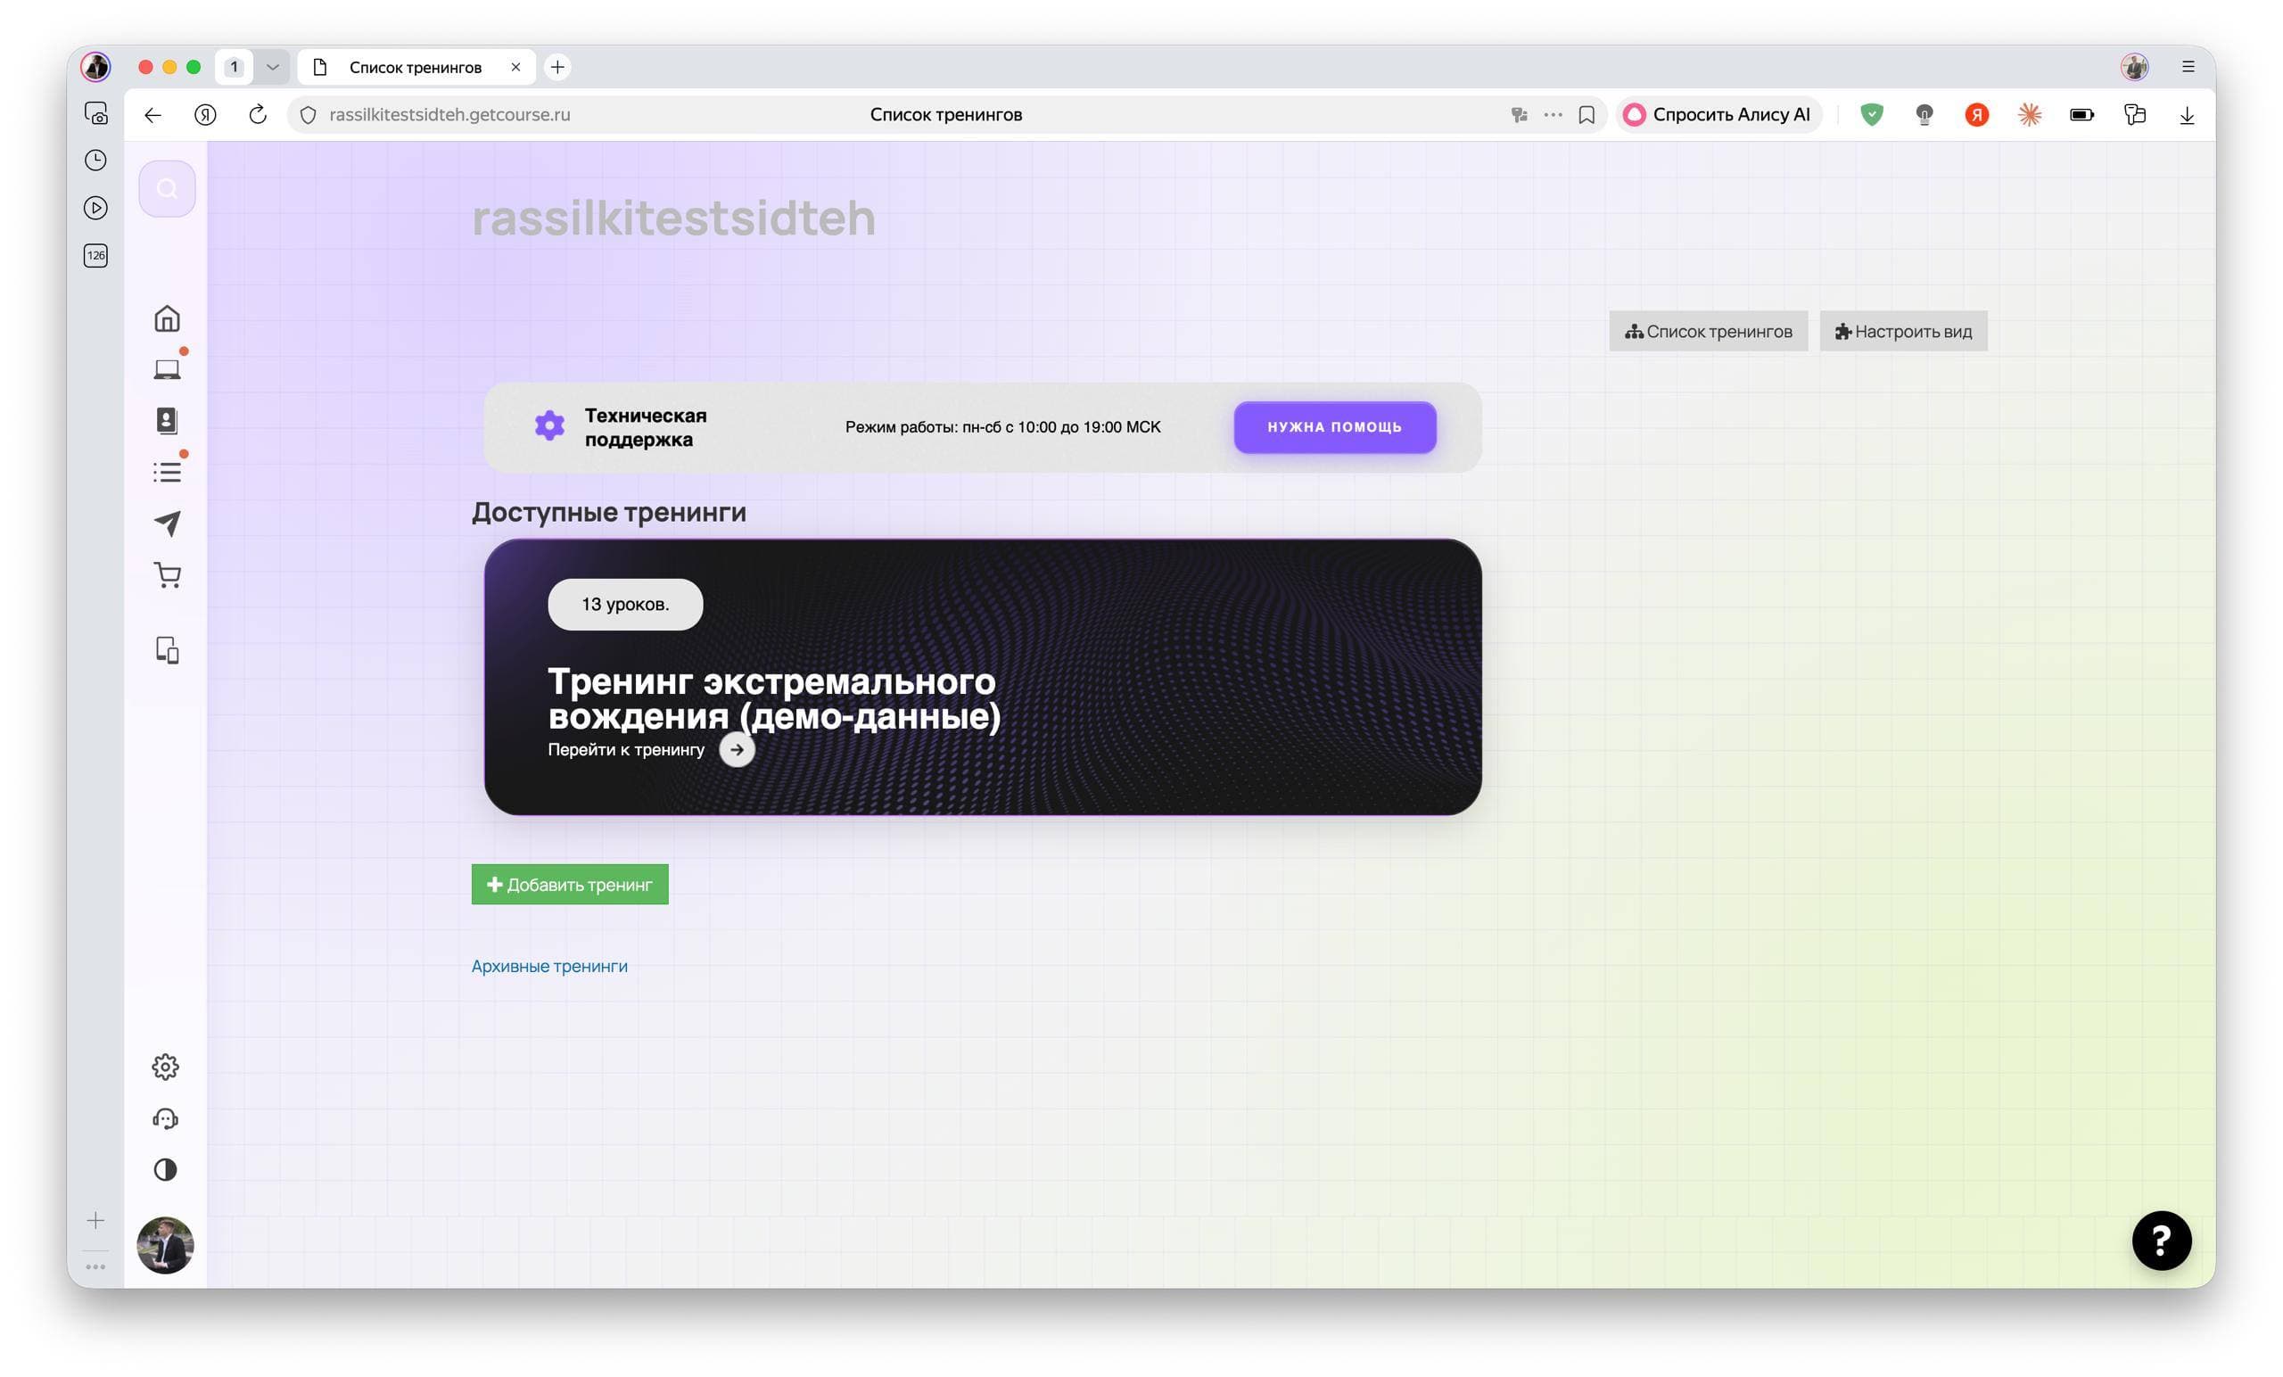Click the Настроить вид button

point(1904,331)
